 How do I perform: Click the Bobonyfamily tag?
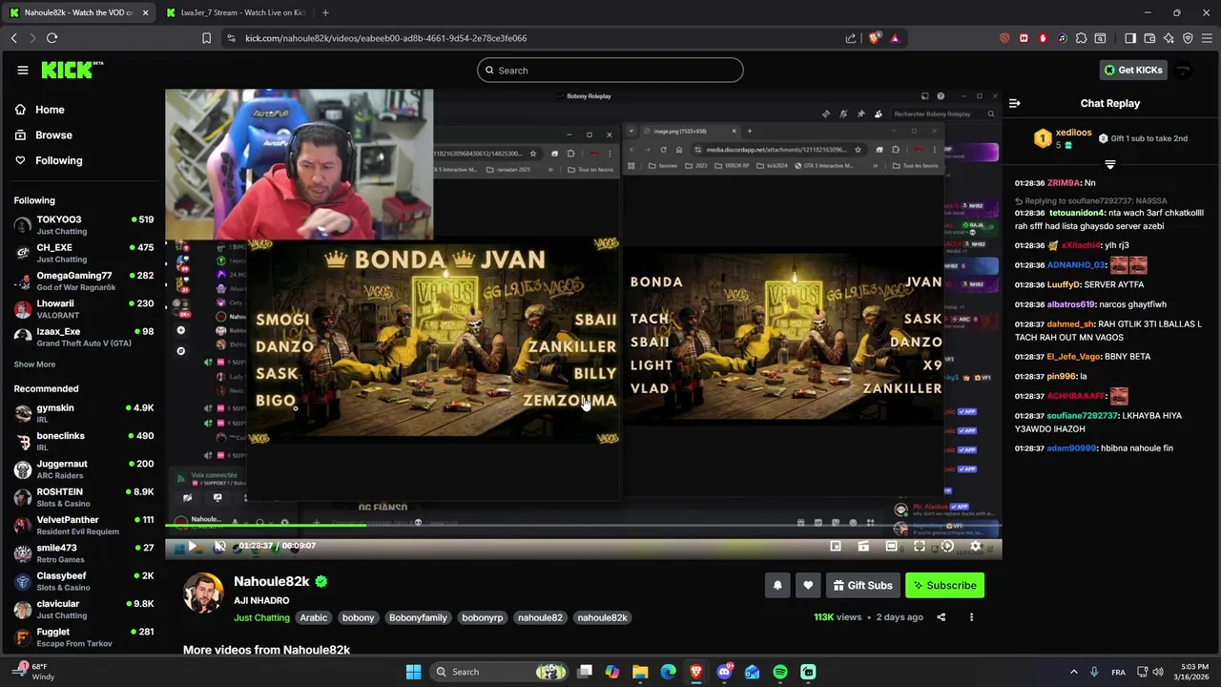[x=418, y=618]
